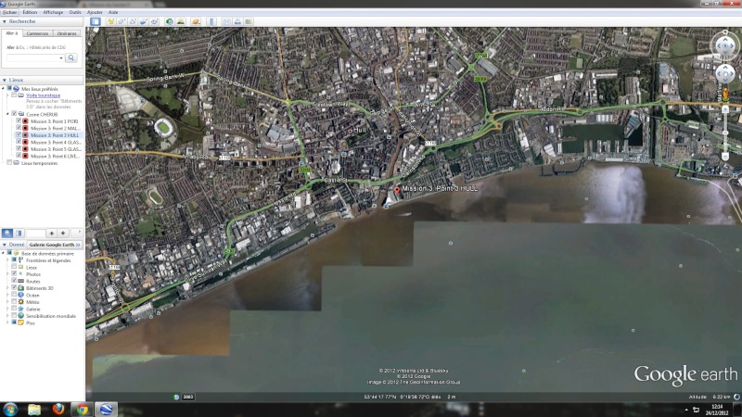This screenshot has height=417, width=742.
Task: Add a new placemark with the pushpin icon
Action: (110, 21)
